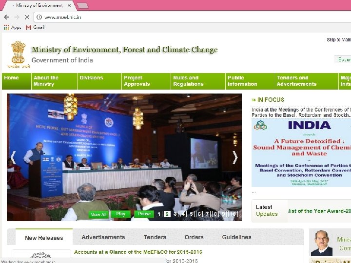Select slide 2 indicator
351x263 pixels.
click(x=167, y=214)
